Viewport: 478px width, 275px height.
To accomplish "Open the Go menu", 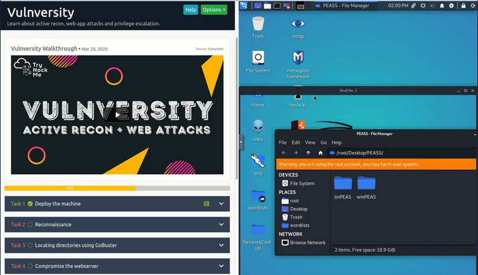I will click(323, 143).
